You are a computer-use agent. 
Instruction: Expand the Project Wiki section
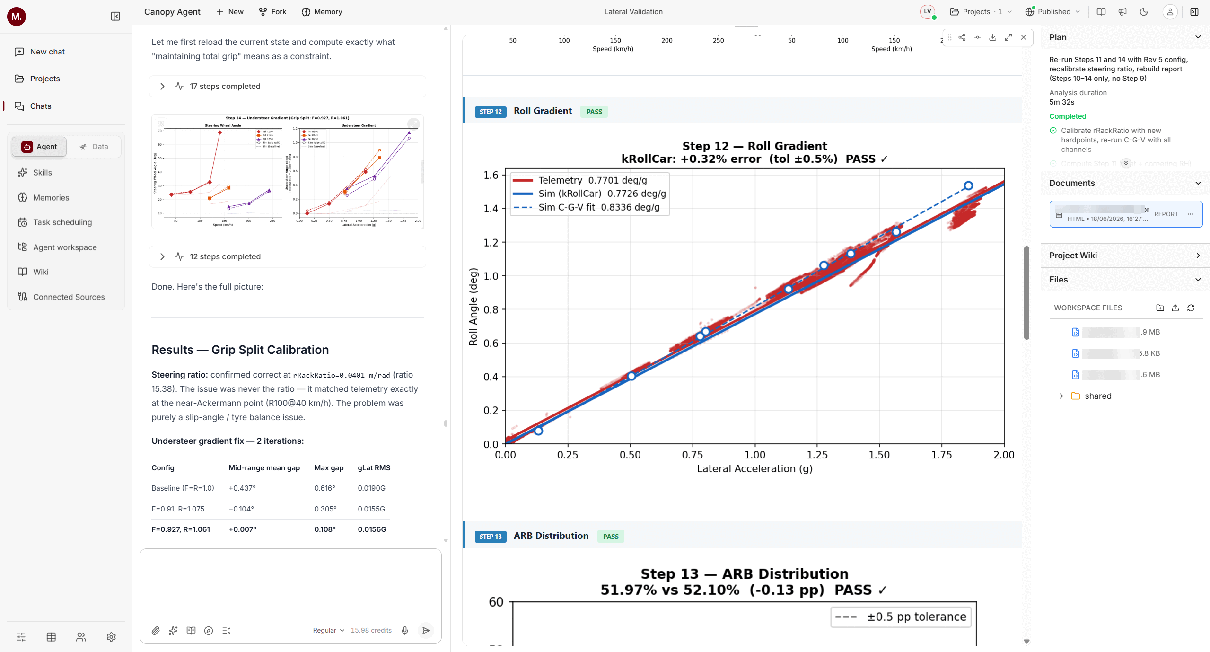(x=1198, y=256)
